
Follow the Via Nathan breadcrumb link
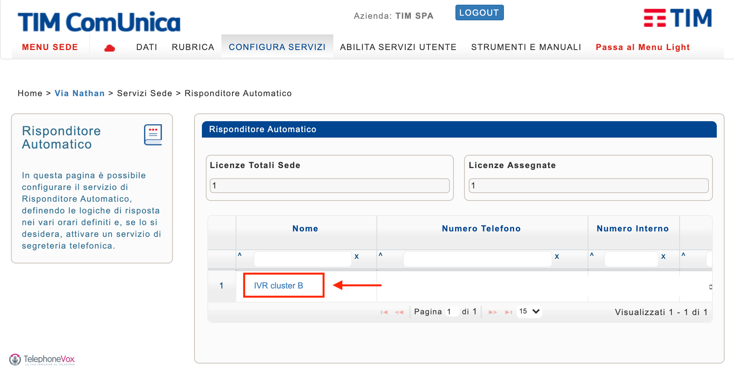(x=79, y=93)
